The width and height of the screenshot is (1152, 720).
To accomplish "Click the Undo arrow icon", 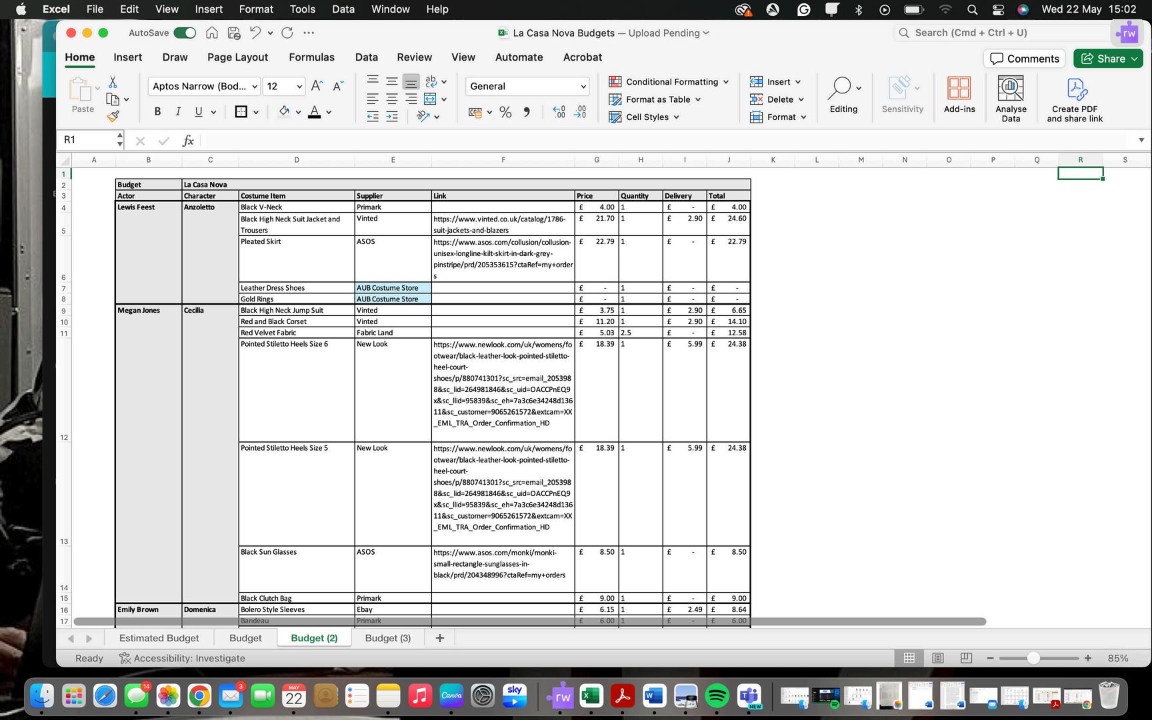I will [x=255, y=33].
